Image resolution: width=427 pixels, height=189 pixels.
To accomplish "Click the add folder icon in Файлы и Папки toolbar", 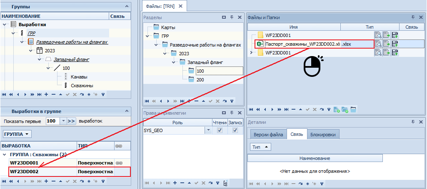I will tap(345, 110).
